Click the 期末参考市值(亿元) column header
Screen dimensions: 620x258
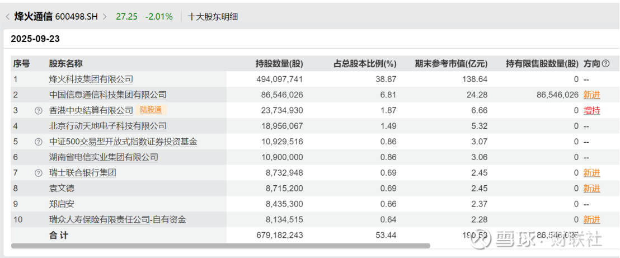coord(451,63)
